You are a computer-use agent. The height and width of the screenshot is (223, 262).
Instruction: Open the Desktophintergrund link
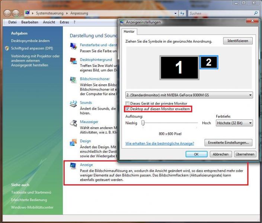coord(96,59)
